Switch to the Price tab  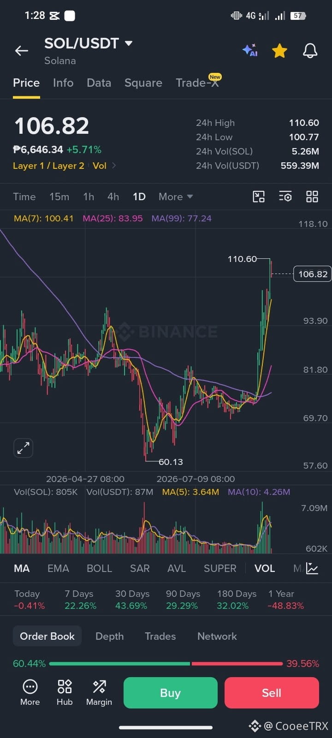tap(26, 83)
